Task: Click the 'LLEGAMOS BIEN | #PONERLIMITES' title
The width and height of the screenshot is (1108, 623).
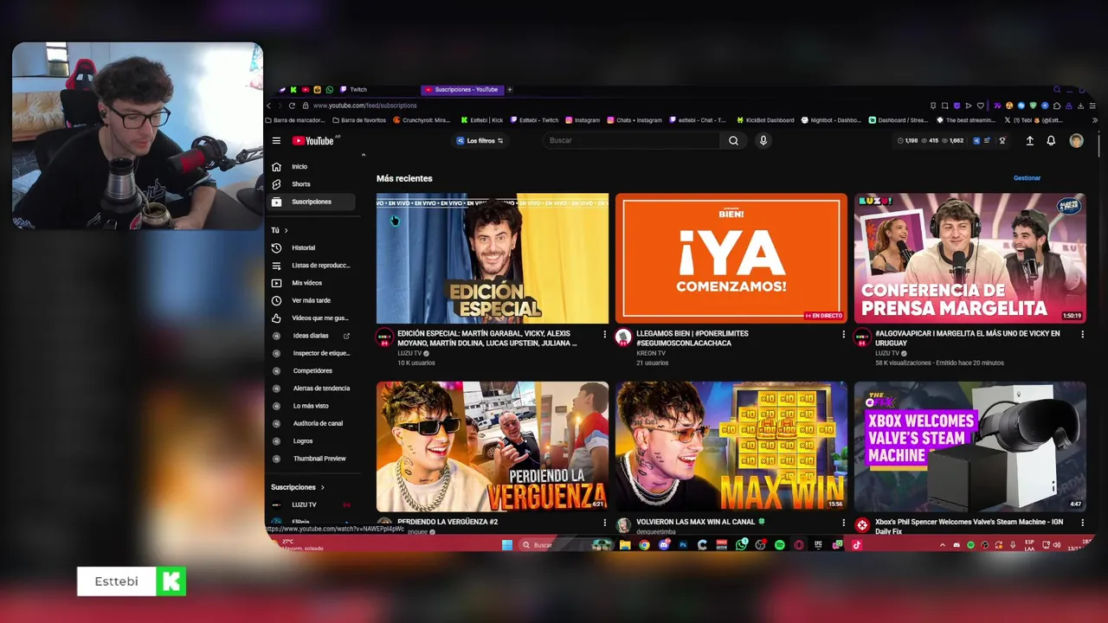Action: (x=692, y=338)
